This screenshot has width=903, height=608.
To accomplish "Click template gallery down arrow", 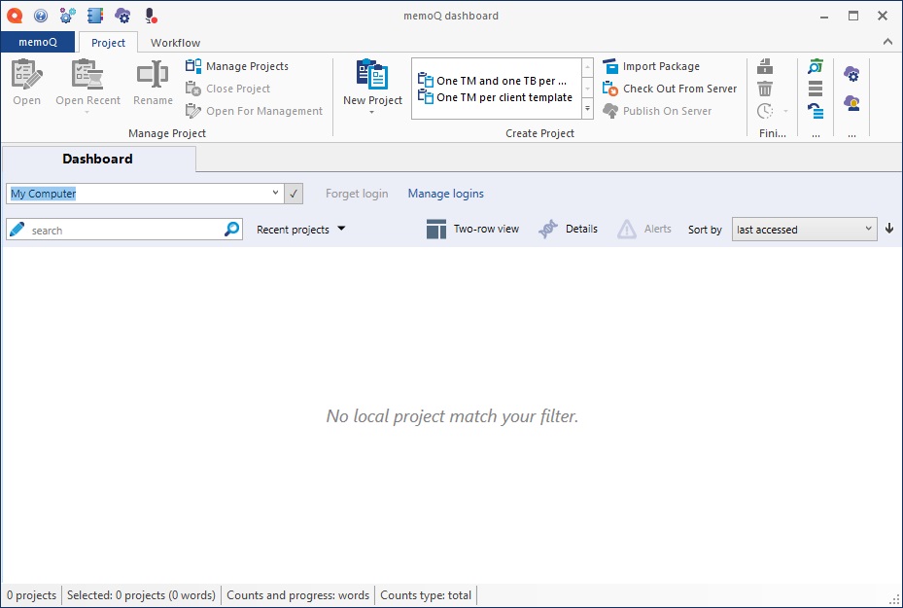I will point(587,89).
